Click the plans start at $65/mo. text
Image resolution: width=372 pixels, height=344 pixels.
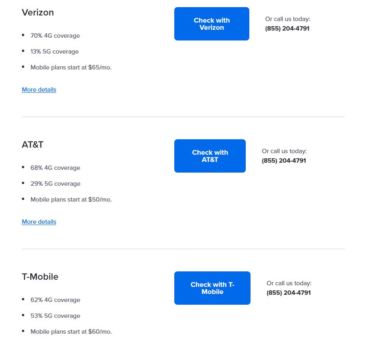(x=71, y=67)
